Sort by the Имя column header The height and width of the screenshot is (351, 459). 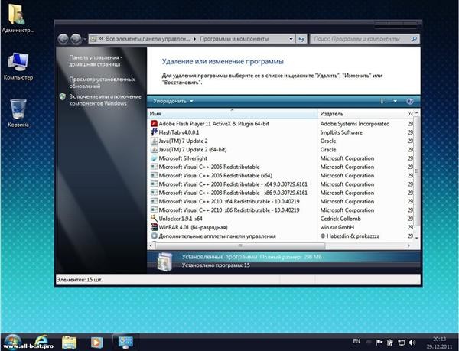233,114
